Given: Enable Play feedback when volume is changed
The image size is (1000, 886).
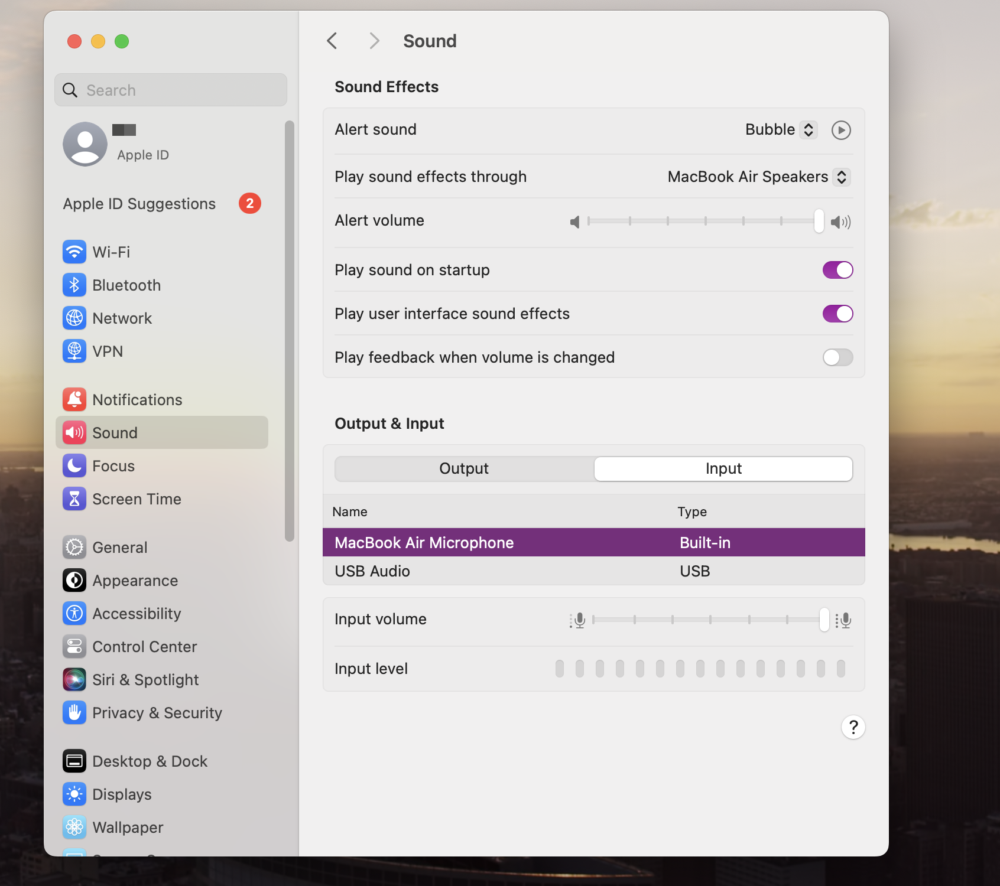Looking at the screenshot, I should click(837, 357).
